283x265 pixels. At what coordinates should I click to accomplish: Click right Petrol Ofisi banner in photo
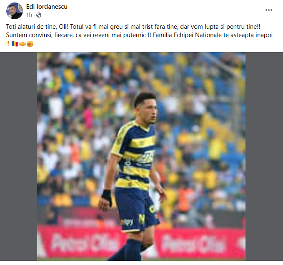[193, 243]
